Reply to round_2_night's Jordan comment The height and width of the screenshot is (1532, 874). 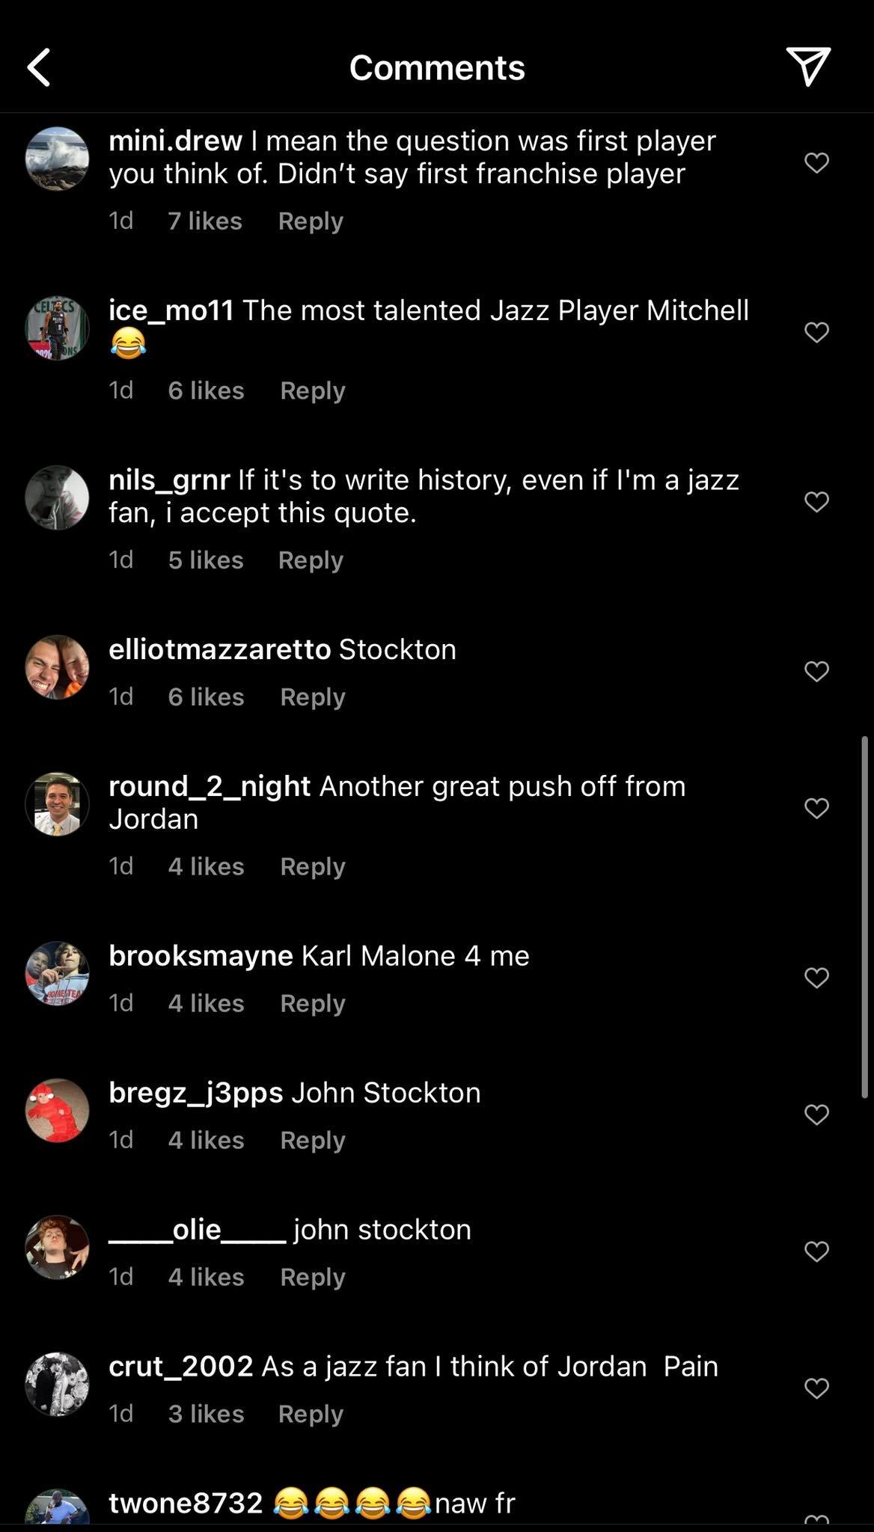click(313, 867)
